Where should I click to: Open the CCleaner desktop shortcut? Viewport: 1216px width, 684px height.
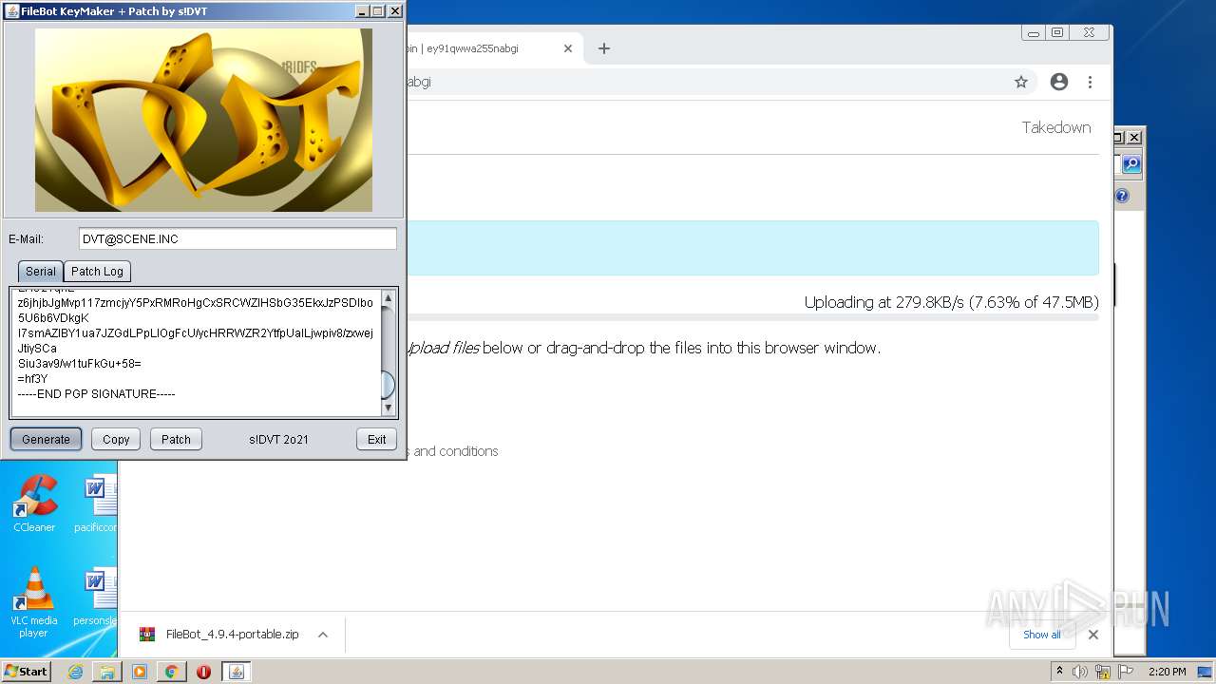34,504
